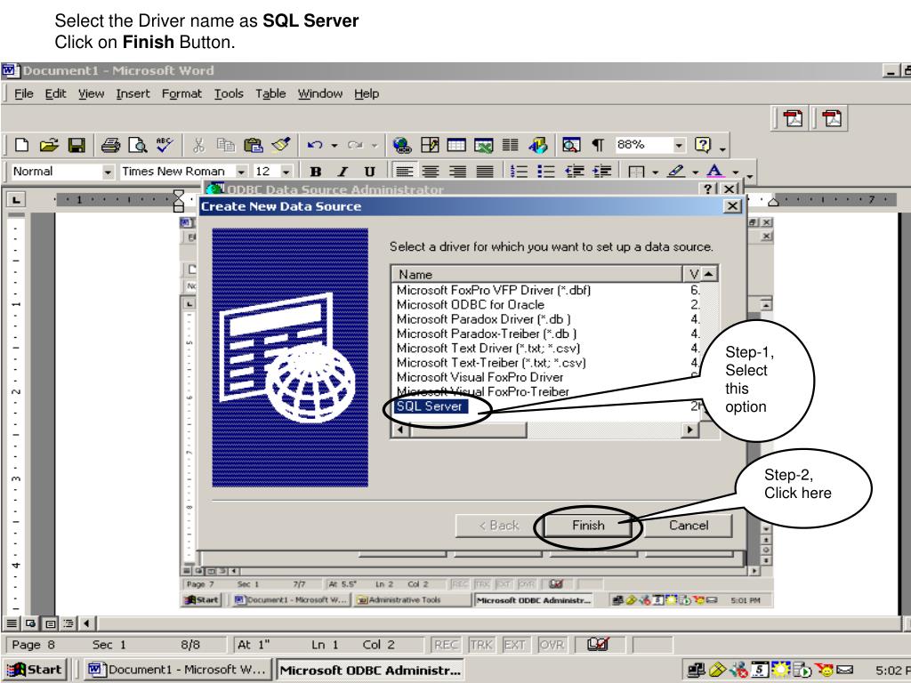Expand the Font Color dropdown arrow

click(x=736, y=173)
